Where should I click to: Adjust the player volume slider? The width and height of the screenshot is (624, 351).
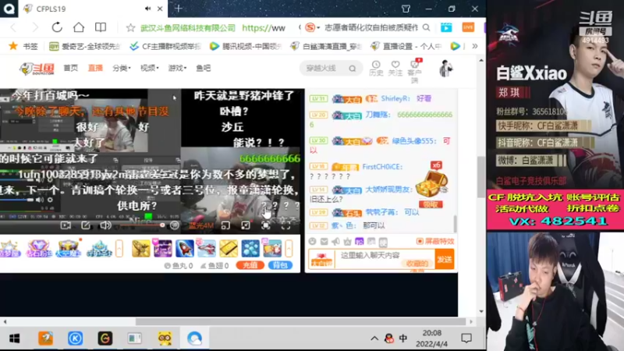[144, 225]
